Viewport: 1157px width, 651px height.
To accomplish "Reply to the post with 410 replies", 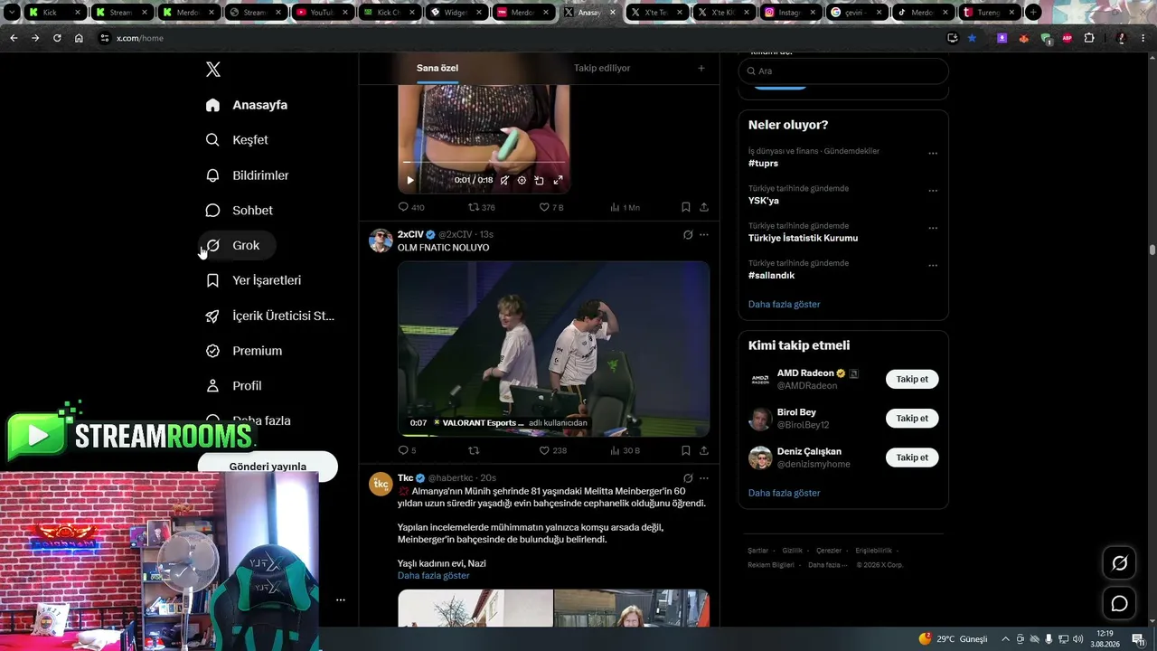I will [x=411, y=207].
